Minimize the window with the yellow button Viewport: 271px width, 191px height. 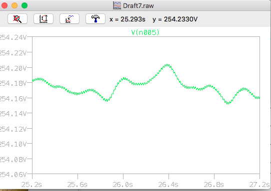pyautogui.click(x=14, y=5)
